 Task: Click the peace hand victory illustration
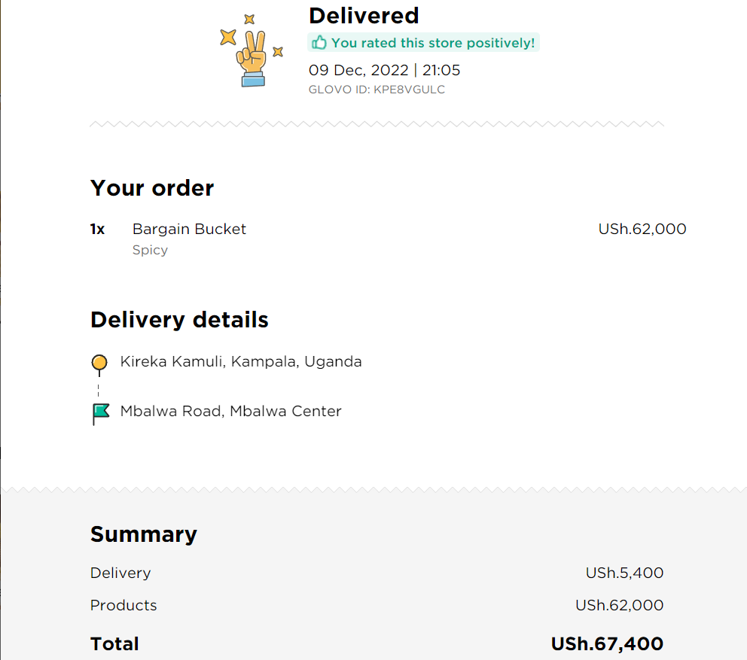click(x=251, y=50)
